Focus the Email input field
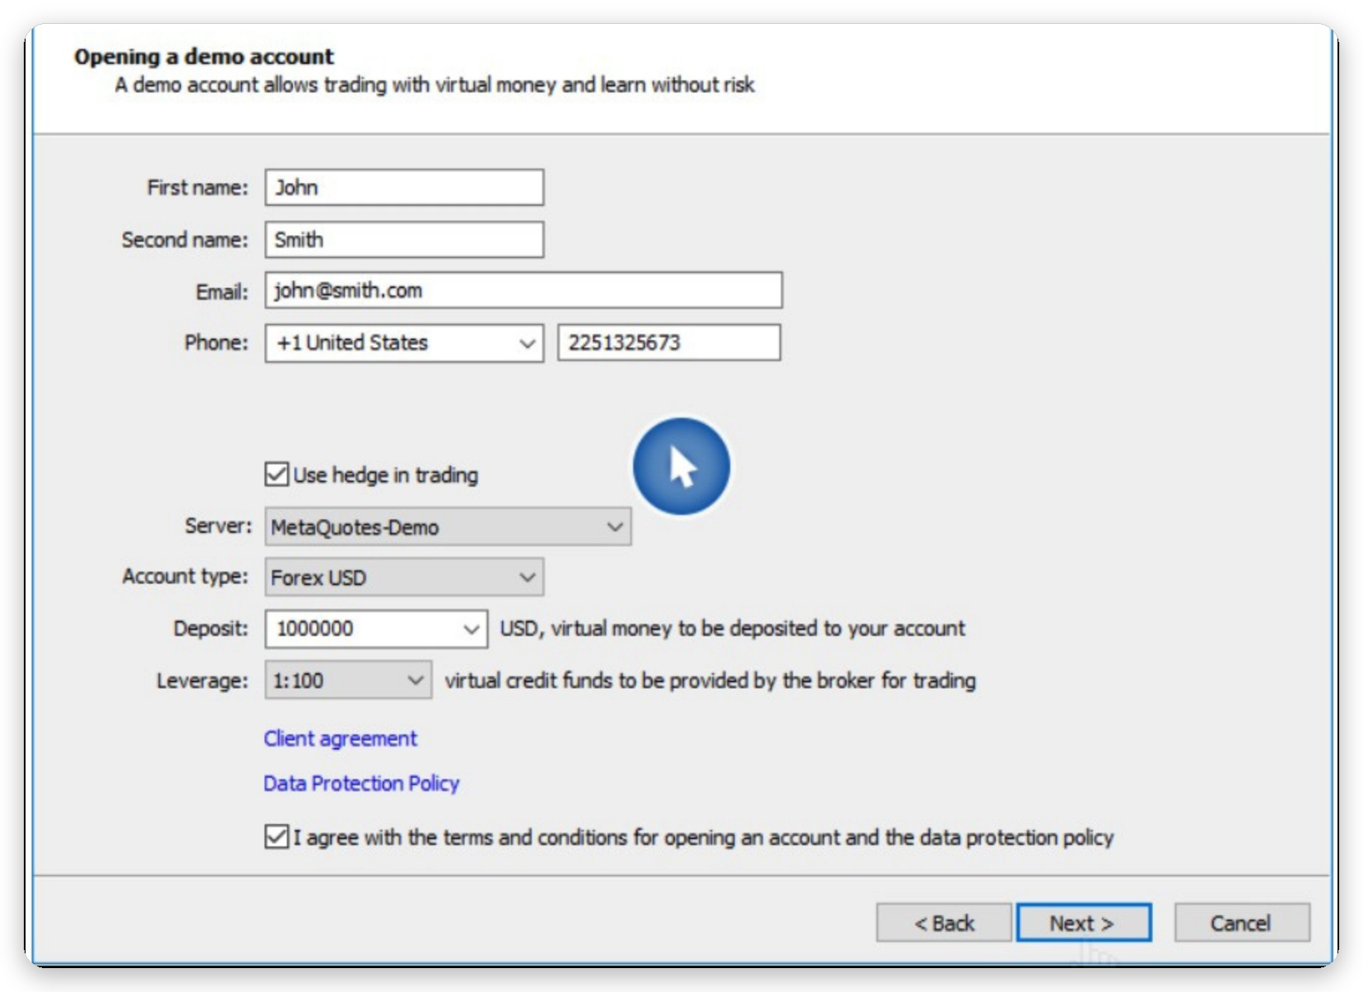 [x=523, y=291]
